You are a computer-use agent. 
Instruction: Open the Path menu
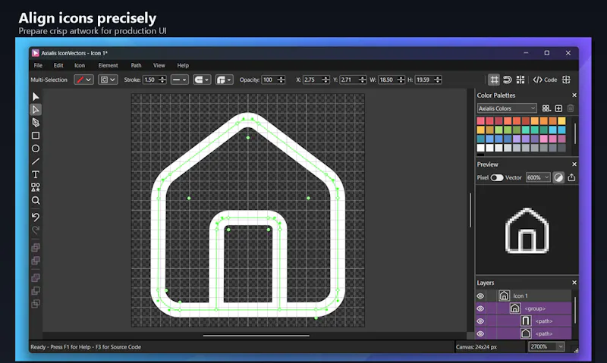[136, 65]
